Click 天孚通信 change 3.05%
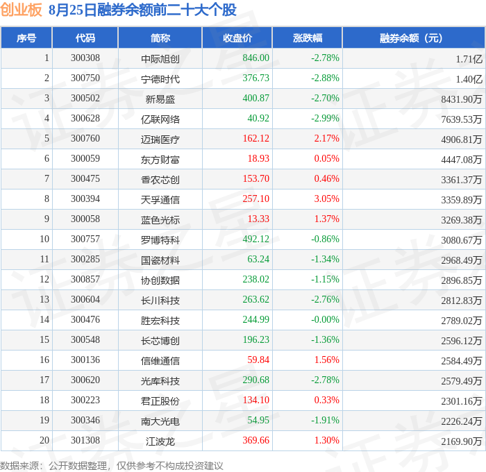This screenshot has height=472, width=486. click(x=327, y=199)
